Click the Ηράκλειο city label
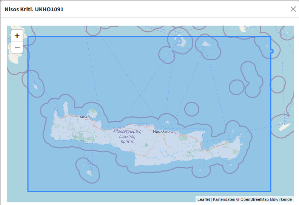299x205 pixels. [x=161, y=132]
